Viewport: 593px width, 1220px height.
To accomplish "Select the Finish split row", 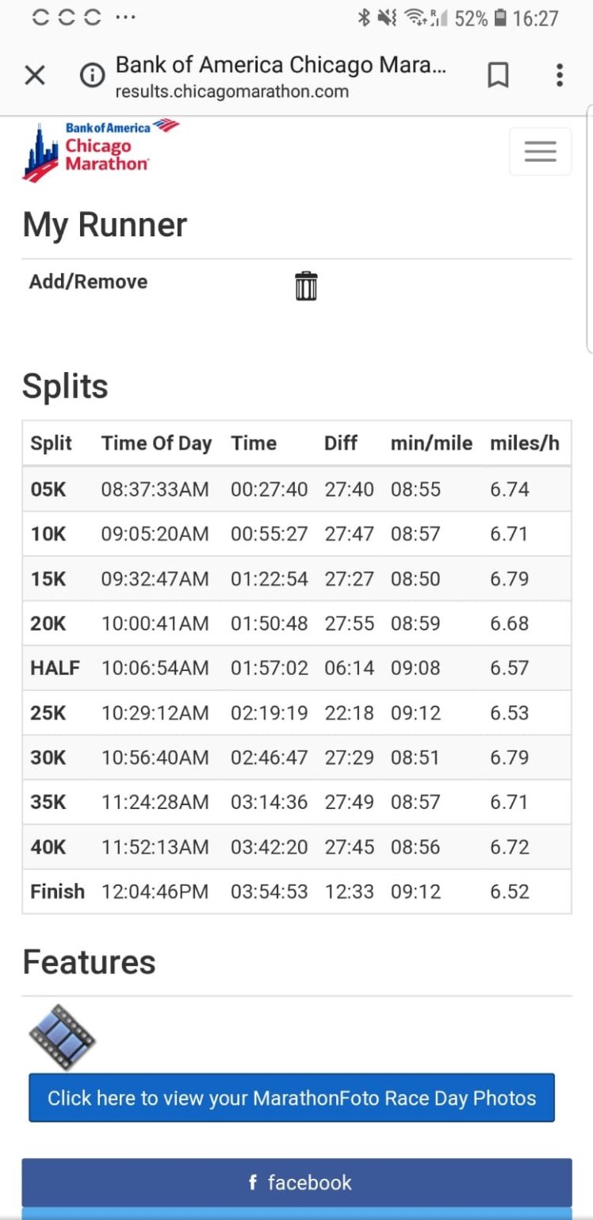I will 296,892.
